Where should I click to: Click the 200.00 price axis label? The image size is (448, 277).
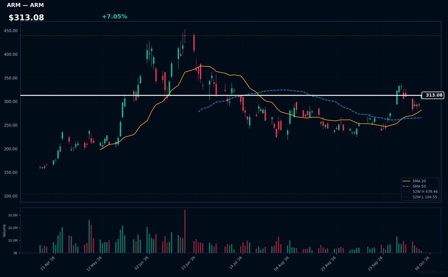[12, 149]
